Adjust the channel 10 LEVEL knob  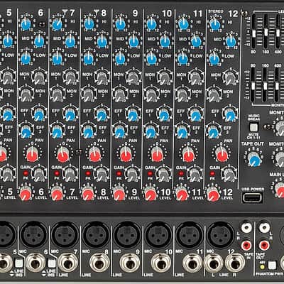151,195
